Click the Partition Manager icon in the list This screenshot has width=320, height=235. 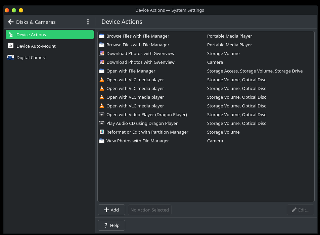102,132
